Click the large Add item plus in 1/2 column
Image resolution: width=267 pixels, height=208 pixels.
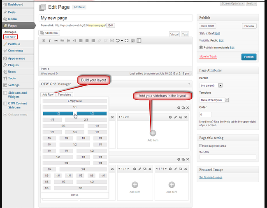153,133
